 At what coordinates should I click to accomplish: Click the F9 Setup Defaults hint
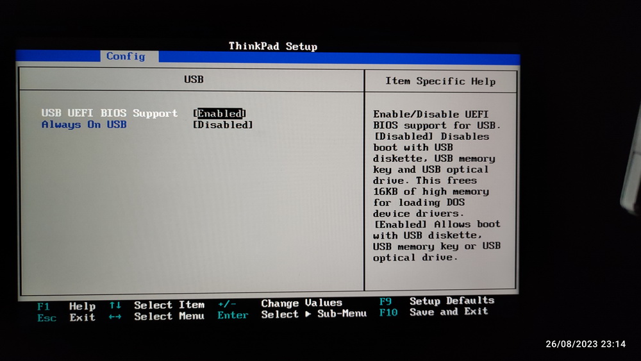437,301
